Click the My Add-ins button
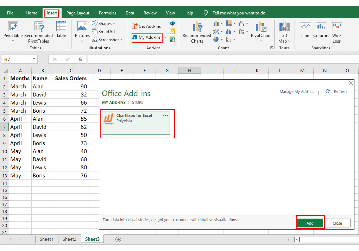Image resolution: width=359 pixels, height=251 pixels. (x=147, y=37)
